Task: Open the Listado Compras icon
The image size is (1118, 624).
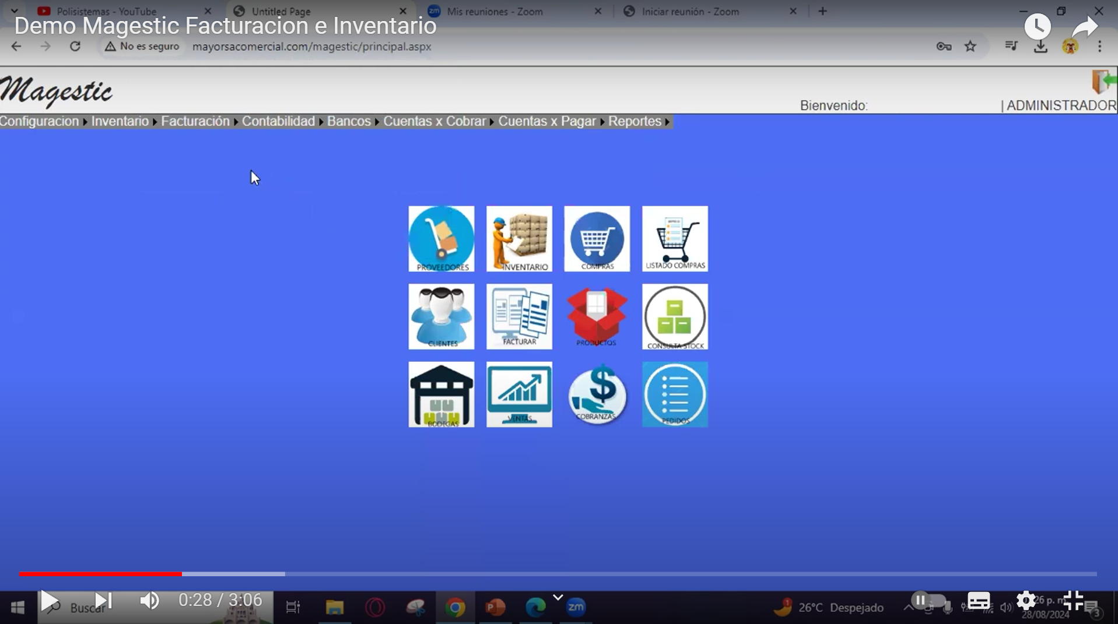Action: [x=675, y=238]
